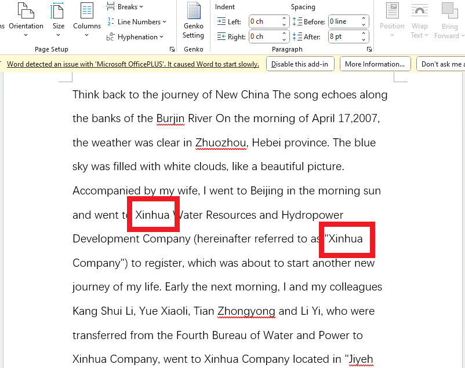This screenshot has height=368, width=465.
Task: Click the Bring Forward icon
Action: 449,12
